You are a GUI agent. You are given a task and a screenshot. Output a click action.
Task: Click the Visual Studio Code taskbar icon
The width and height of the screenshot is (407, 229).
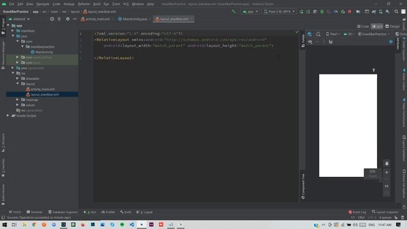pos(132,225)
